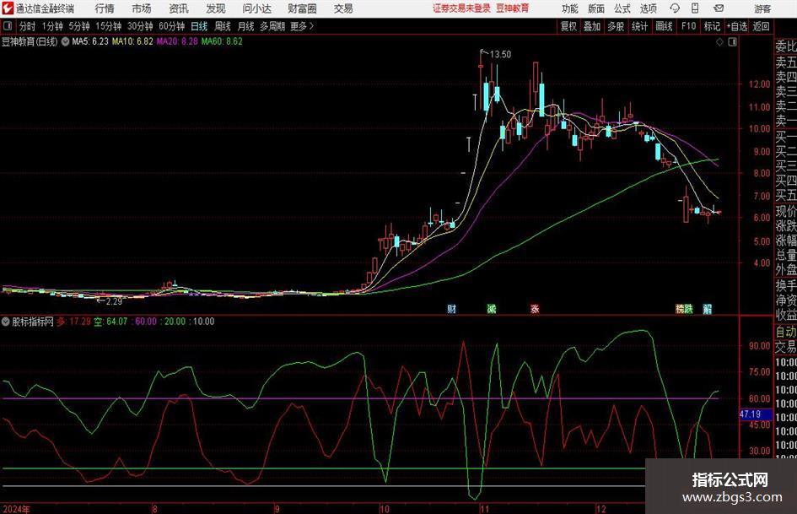Click the 2024年 timeline label
The width and height of the screenshot is (797, 514).
coord(16,509)
